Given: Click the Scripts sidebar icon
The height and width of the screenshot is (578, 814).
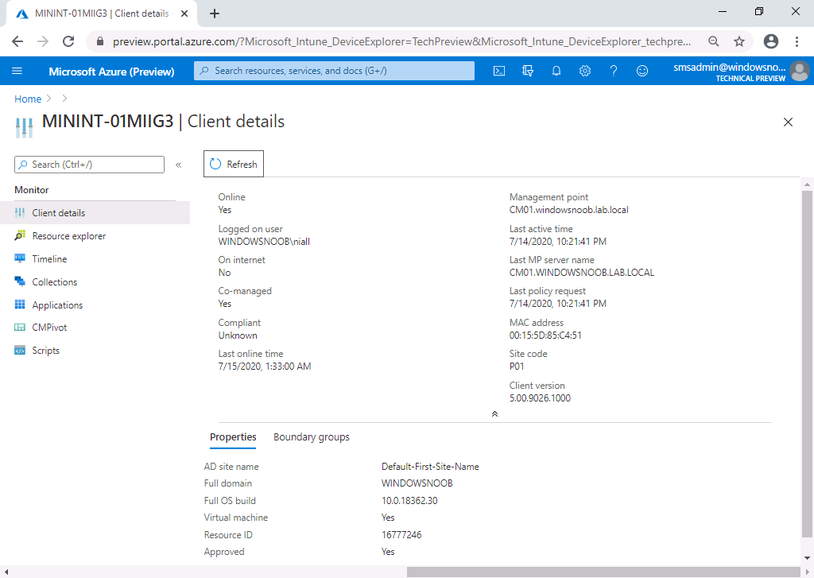Looking at the screenshot, I should [x=20, y=350].
